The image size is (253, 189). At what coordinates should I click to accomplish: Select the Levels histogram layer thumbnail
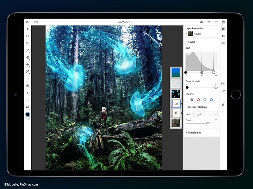[x=176, y=104]
